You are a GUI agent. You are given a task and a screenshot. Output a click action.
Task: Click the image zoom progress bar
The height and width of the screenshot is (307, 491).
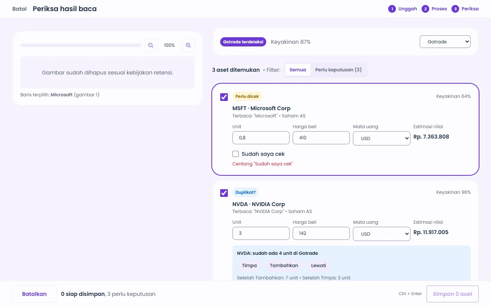tap(81, 45)
